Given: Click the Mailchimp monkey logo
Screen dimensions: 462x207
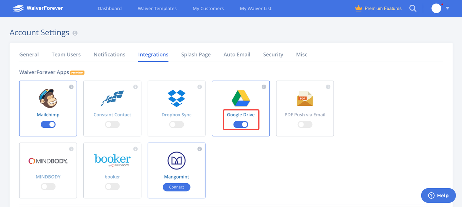Looking at the screenshot, I should coord(48,98).
